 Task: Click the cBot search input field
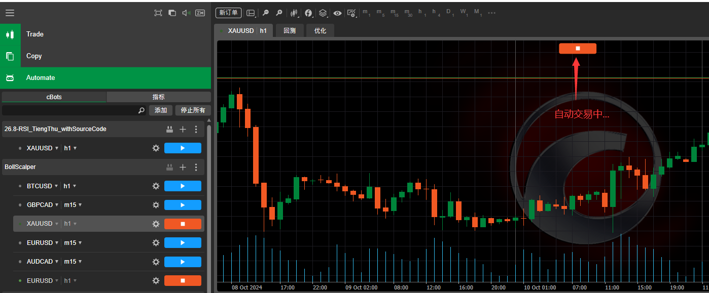(69, 110)
